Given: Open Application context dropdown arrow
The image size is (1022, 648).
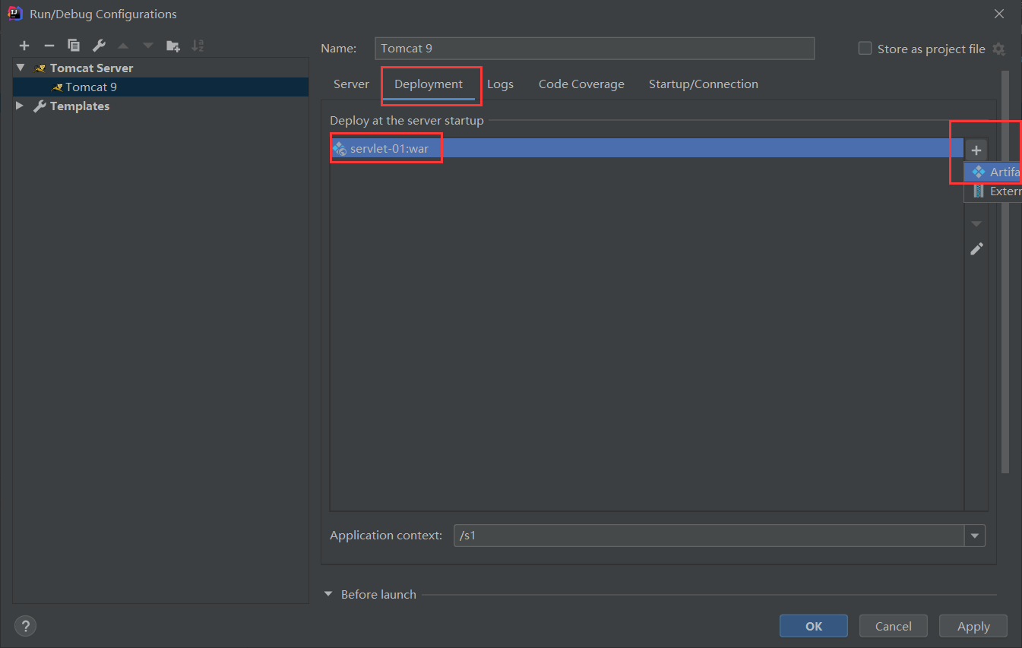Looking at the screenshot, I should point(975,536).
